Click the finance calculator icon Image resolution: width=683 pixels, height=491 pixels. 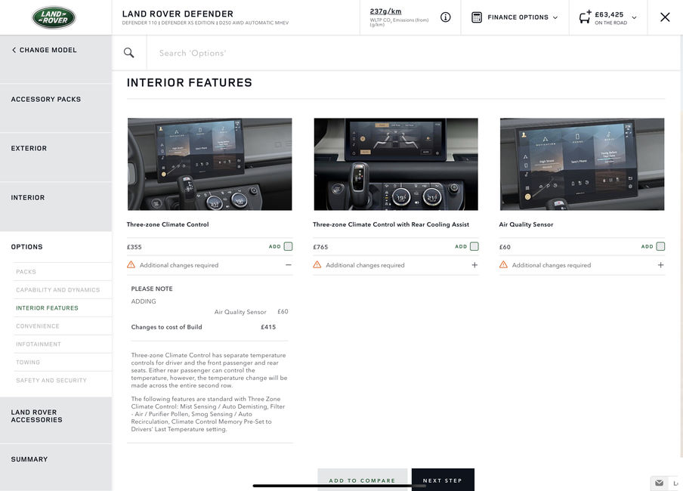477,17
